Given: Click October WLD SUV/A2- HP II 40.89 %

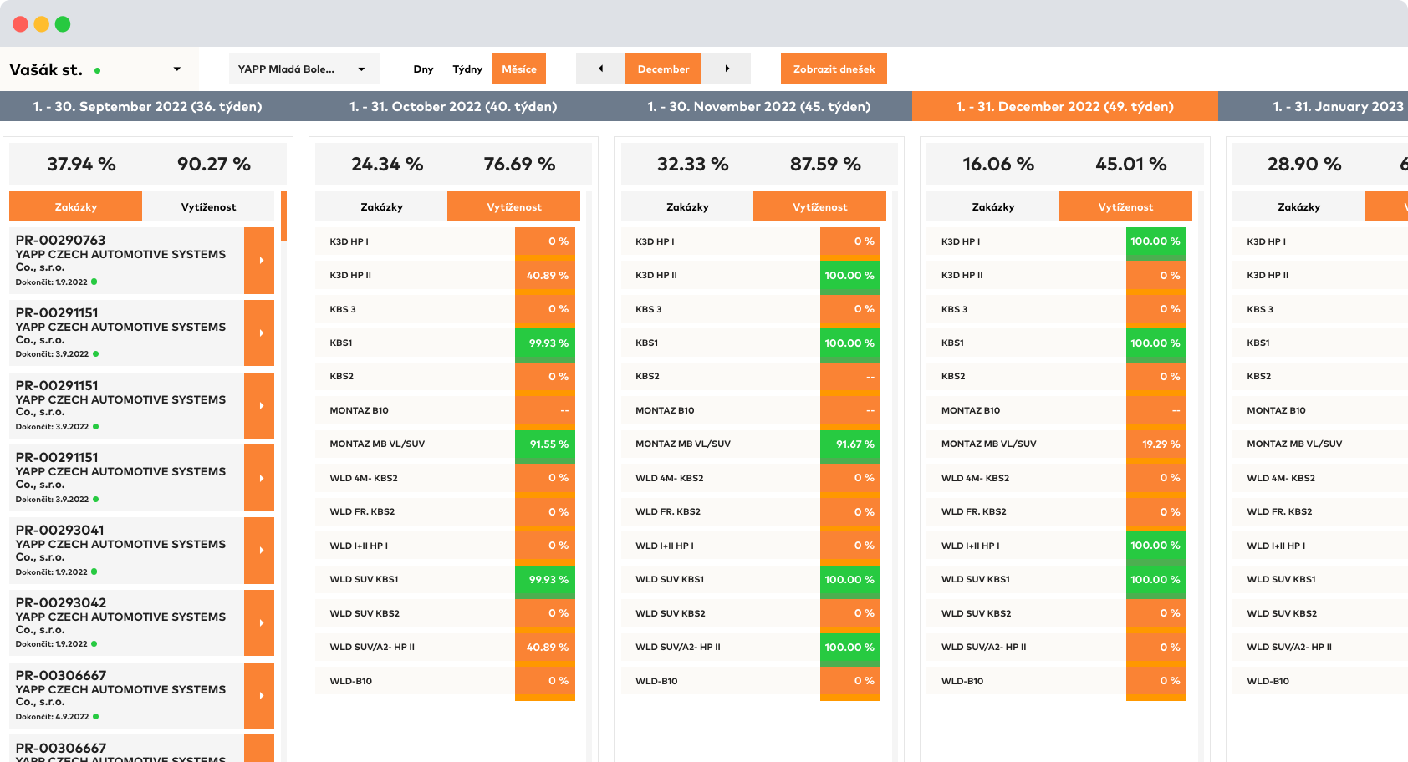Looking at the screenshot, I should [545, 647].
